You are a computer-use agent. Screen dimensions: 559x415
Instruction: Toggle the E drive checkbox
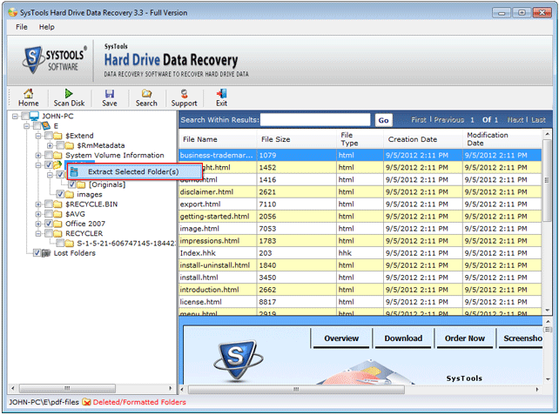[x=37, y=126]
